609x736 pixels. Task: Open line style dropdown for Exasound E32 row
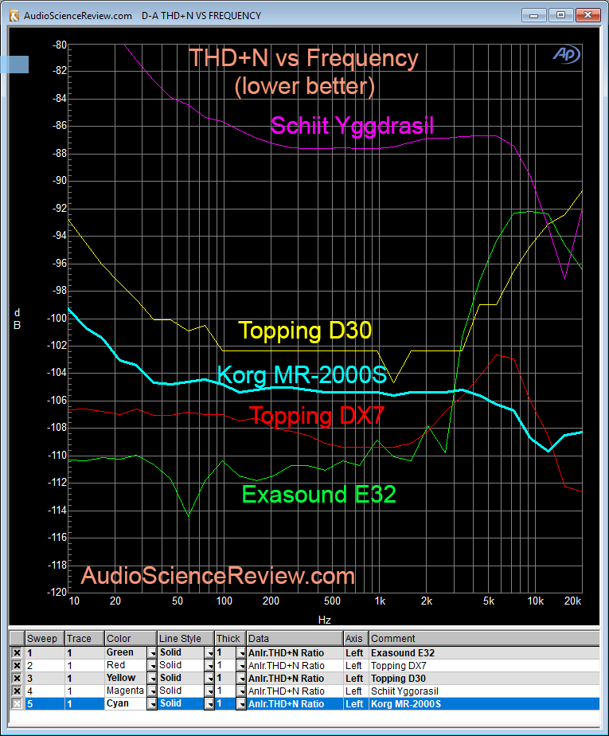[x=209, y=653]
